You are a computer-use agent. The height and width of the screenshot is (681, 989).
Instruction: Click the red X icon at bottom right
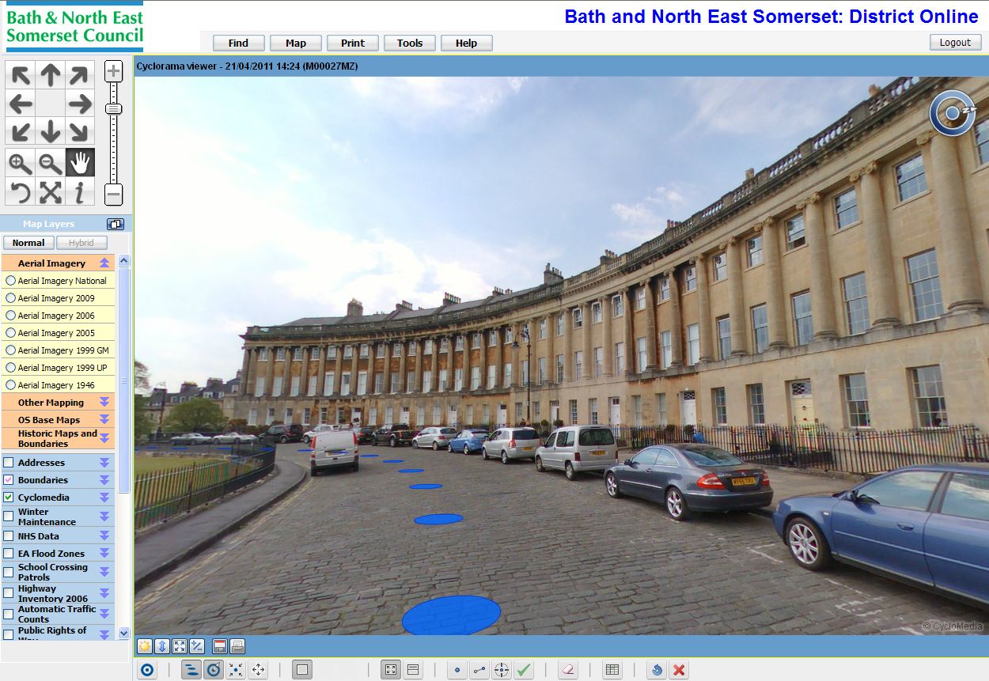[x=679, y=669]
